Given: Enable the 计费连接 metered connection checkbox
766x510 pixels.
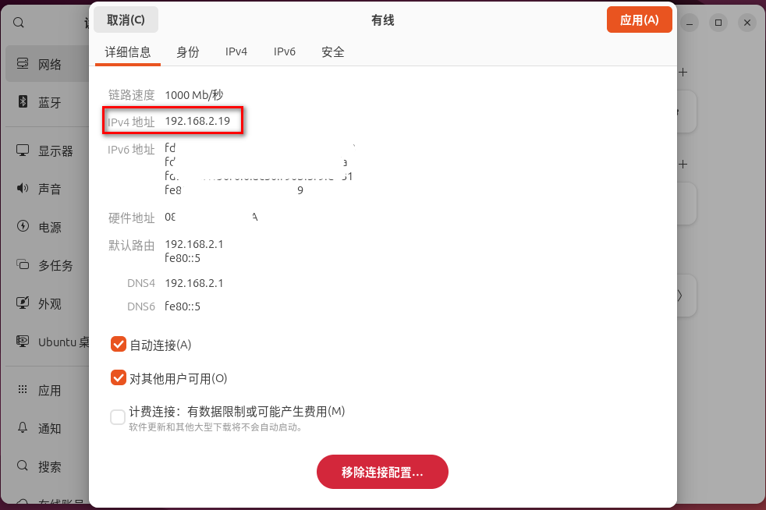Looking at the screenshot, I should coord(118,417).
